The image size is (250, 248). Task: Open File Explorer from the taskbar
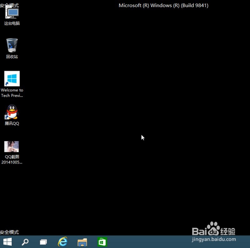(x=82, y=242)
